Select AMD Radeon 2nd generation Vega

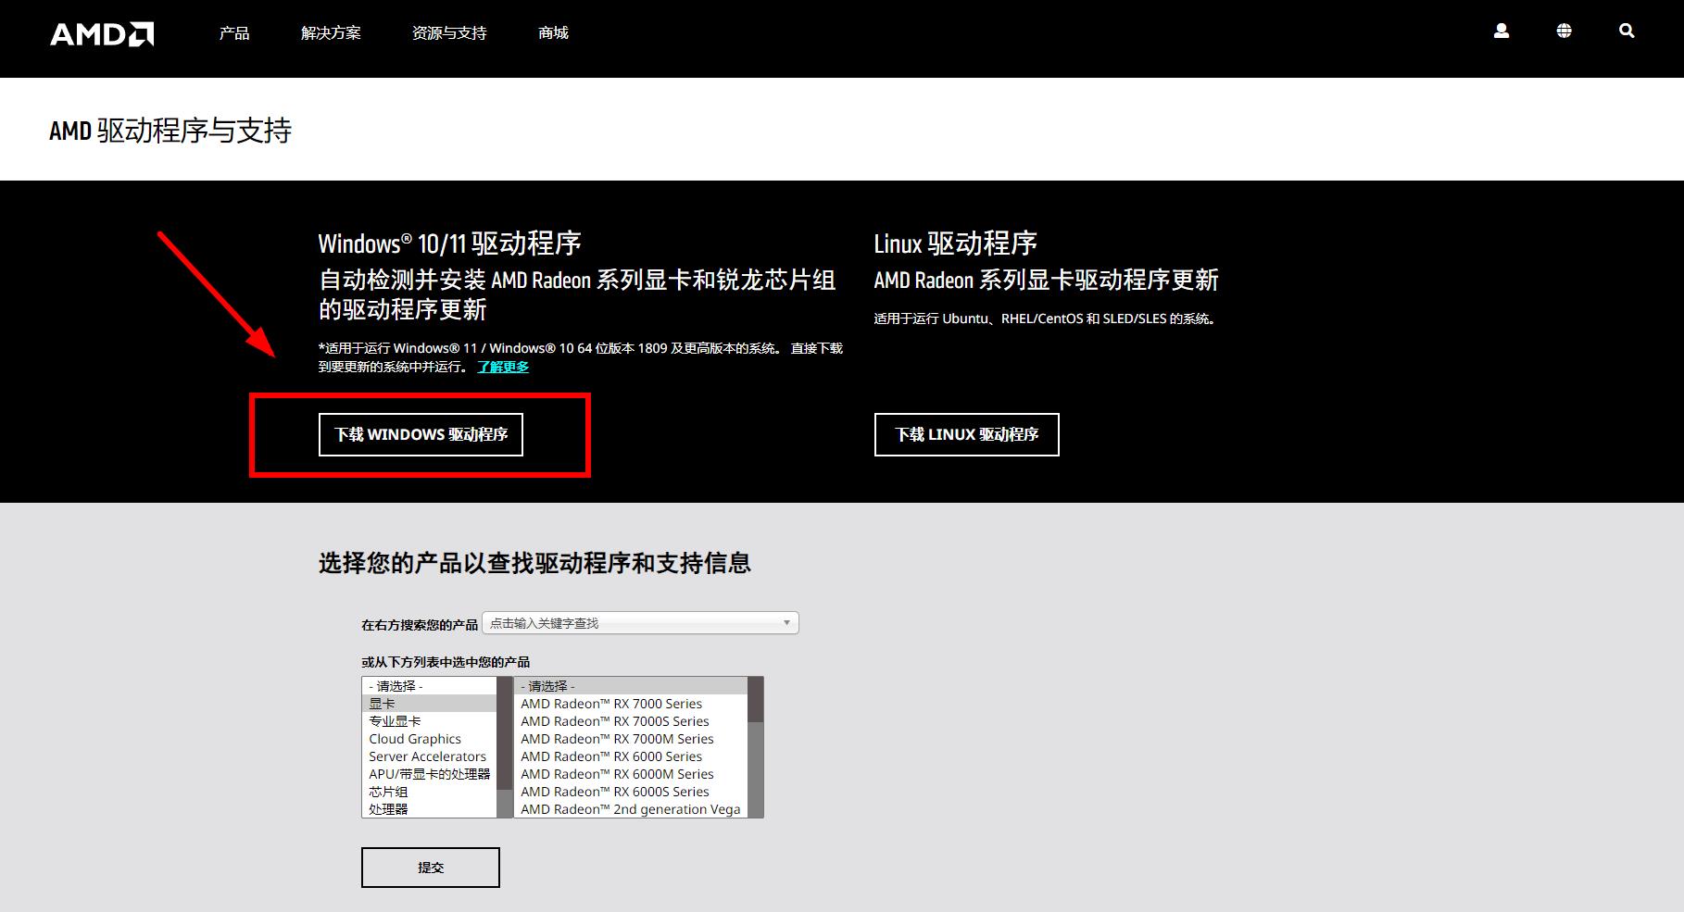[630, 809]
